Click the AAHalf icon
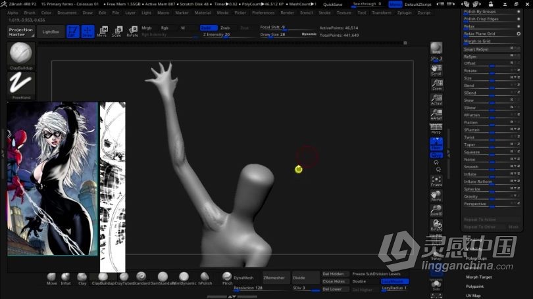Image resolution: width=533 pixels, height=299 pixels. point(436,114)
